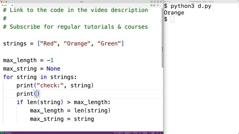Open errors and warnings count in status bar
Image resolution: width=239 pixels, height=134 pixels.
point(8,133)
